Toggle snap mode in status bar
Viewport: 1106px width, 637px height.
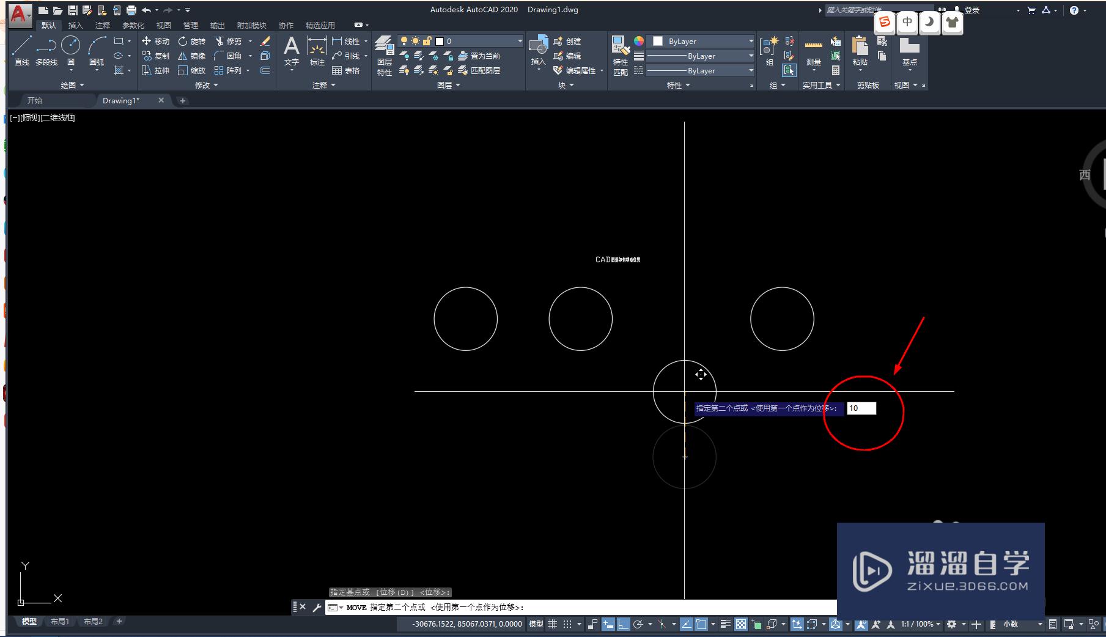567,624
